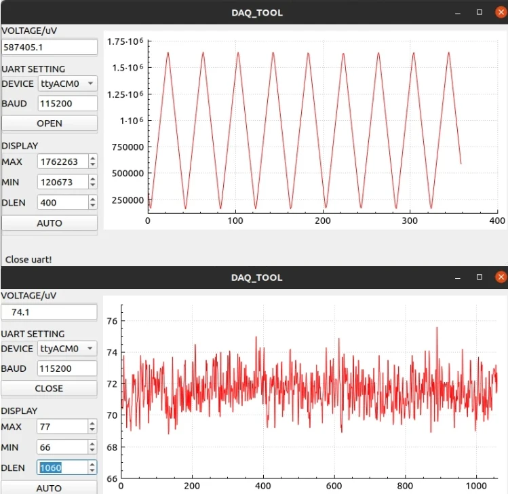Increase DLEN 1060 with up arrow
The height and width of the screenshot is (494, 508).
point(92,464)
